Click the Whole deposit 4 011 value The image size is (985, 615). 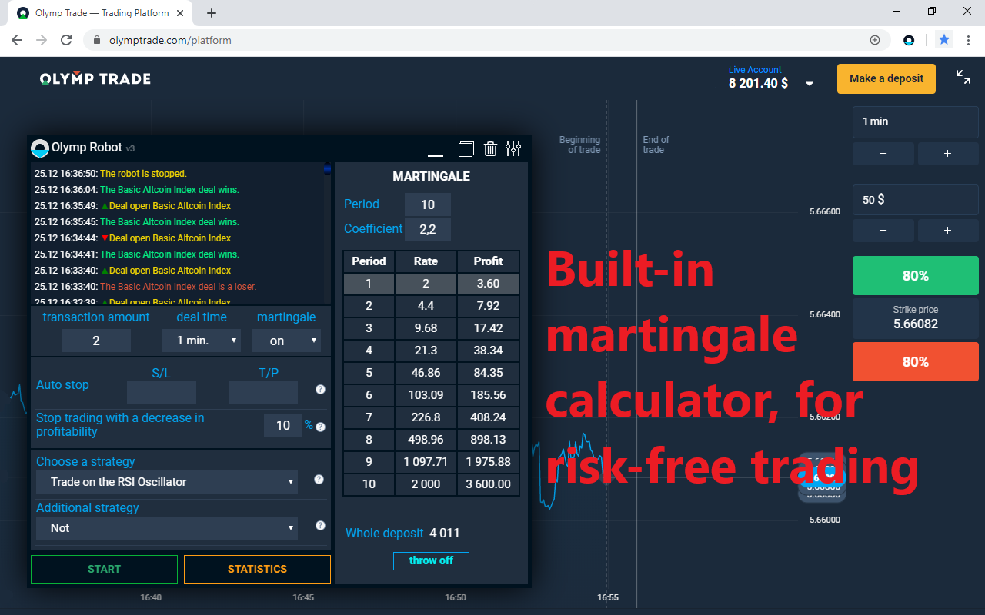pyautogui.click(x=445, y=533)
